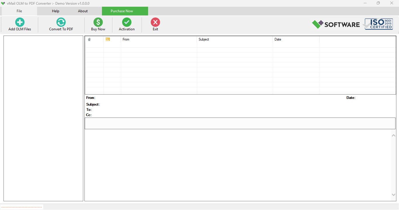Open Activation using the green checkmark icon
The image size is (399, 210).
pos(126,22)
